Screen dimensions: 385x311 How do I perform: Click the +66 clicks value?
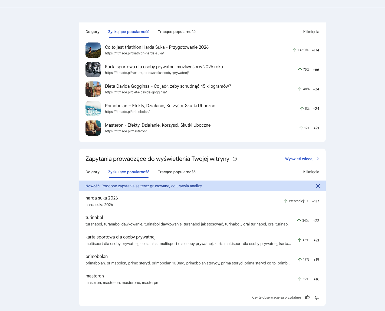coord(316,70)
